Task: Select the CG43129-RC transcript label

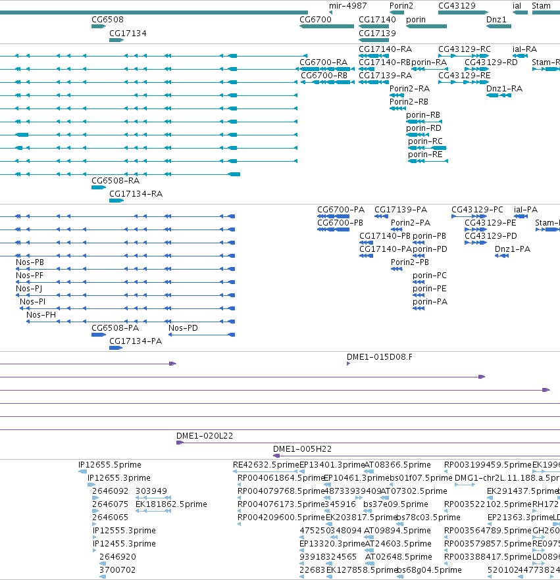Action: 465,49
